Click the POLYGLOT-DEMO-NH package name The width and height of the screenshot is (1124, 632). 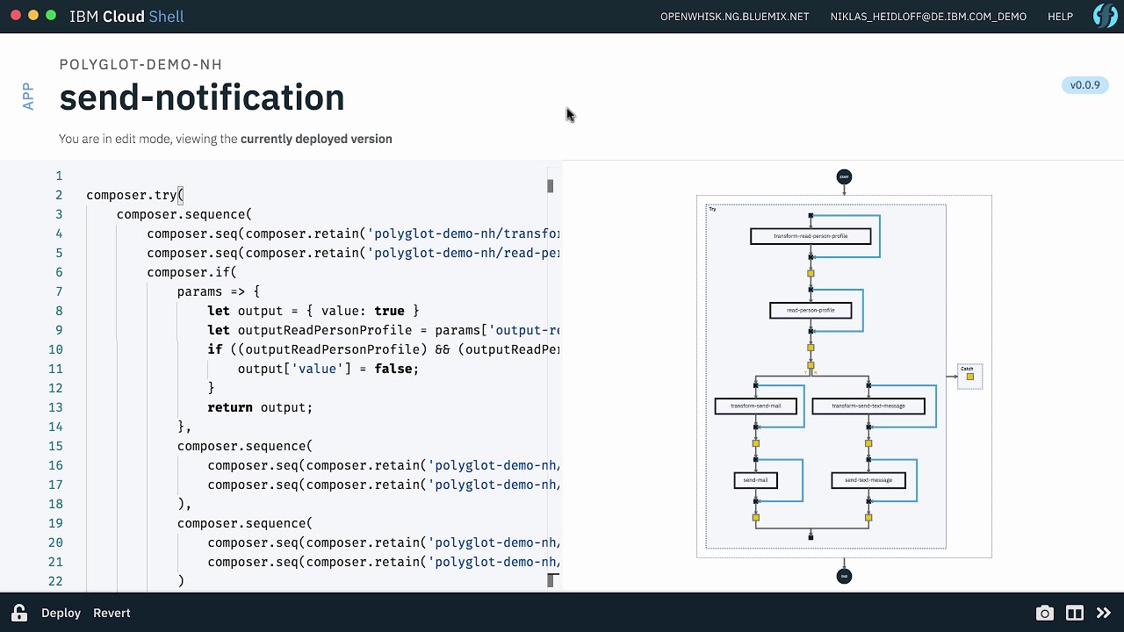click(140, 64)
